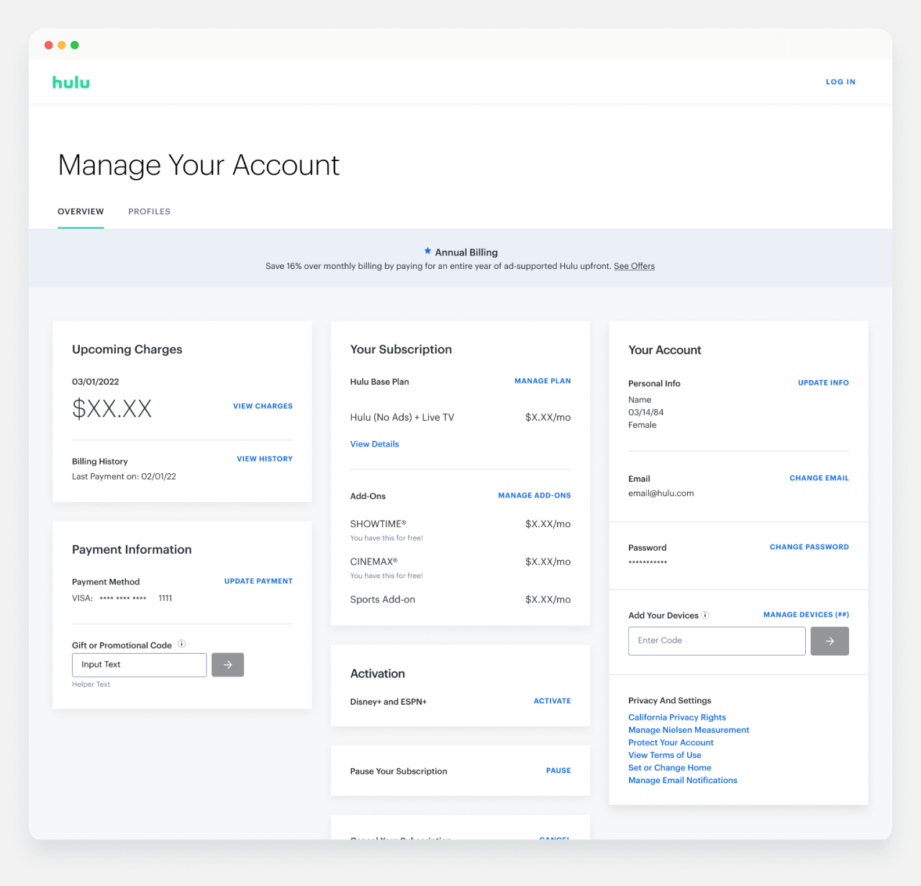Click Change Password

pos(809,547)
